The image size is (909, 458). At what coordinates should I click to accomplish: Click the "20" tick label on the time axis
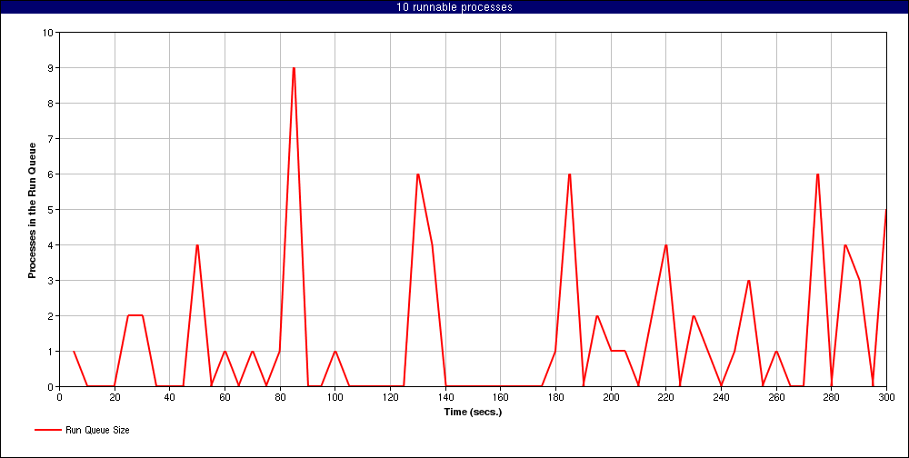(x=115, y=397)
